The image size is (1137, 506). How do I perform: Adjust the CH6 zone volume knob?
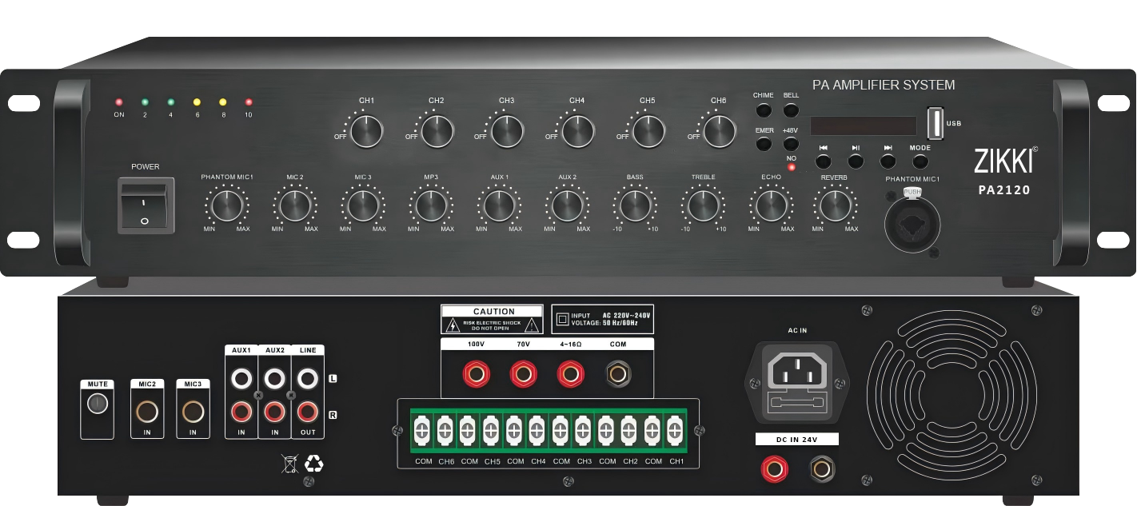719,131
